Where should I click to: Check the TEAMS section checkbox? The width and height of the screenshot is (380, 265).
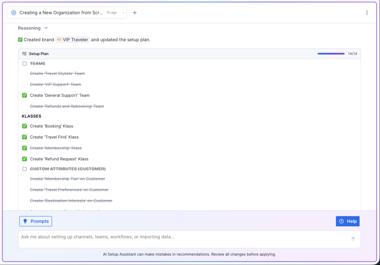coord(24,63)
